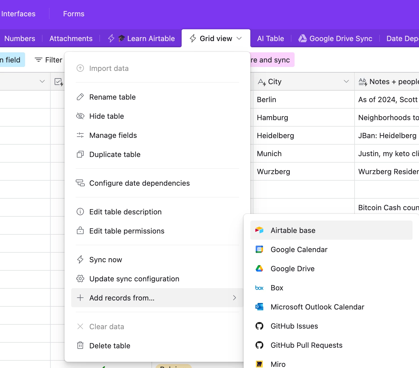Click the lightning icon on Grid view tab
419x368 pixels.
[193, 38]
